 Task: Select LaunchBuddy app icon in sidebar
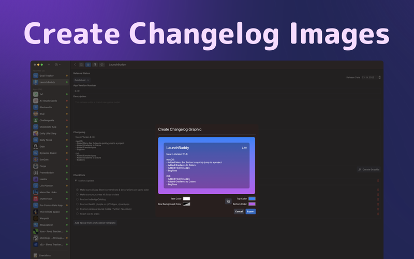point(36,82)
